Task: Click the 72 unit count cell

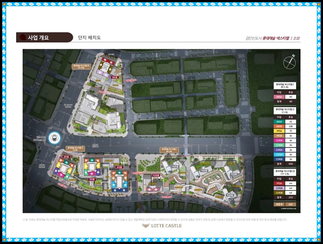Action: [x=291, y=131]
